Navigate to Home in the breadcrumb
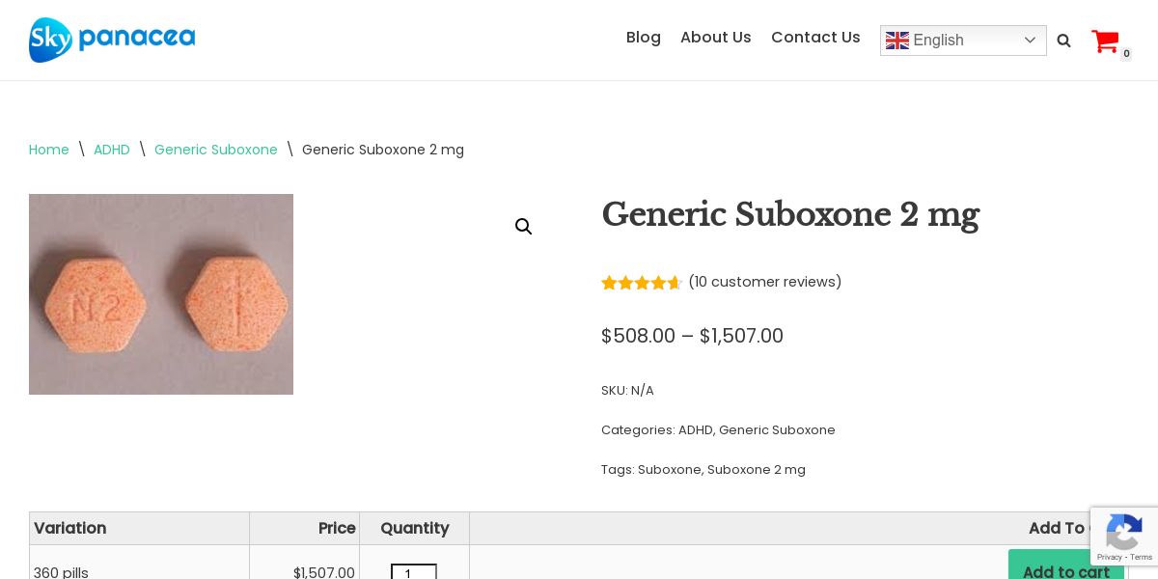This screenshot has width=1158, height=579. point(49,150)
